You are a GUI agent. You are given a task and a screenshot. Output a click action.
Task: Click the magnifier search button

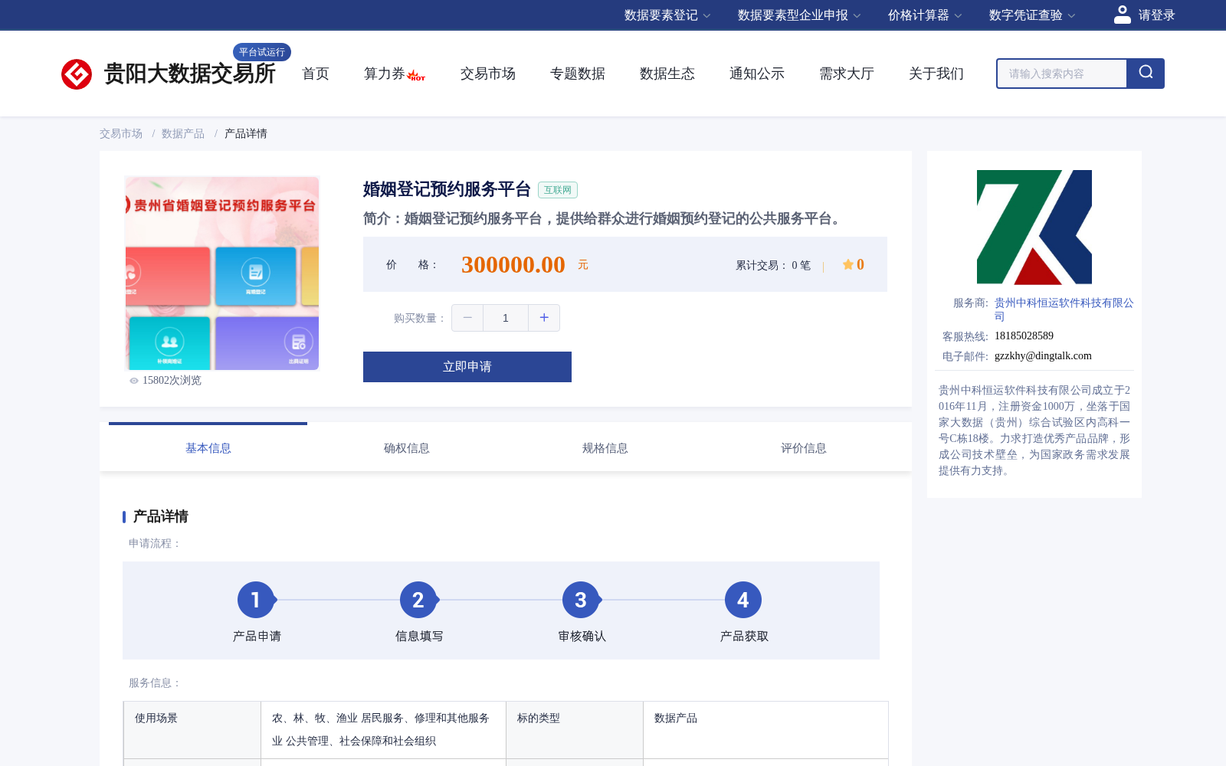pyautogui.click(x=1146, y=74)
